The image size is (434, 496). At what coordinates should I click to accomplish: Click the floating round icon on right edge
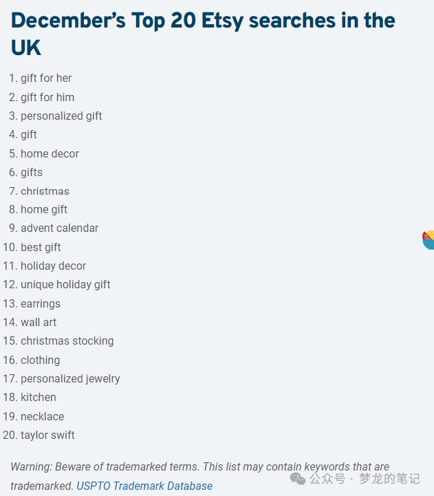tap(428, 240)
